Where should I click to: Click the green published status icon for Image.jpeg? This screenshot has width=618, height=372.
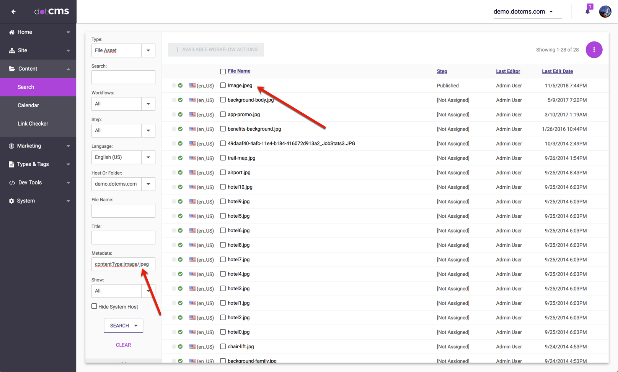tap(180, 86)
